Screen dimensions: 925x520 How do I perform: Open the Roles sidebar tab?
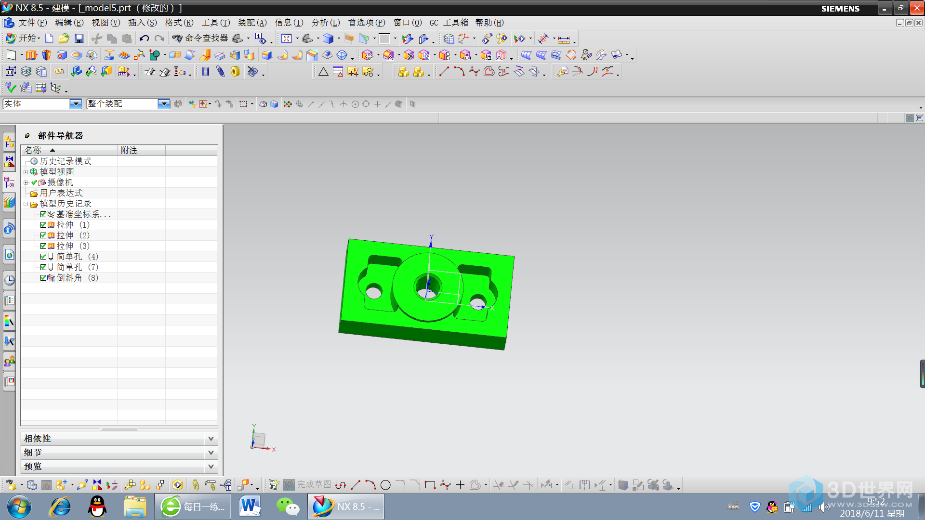pyautogui.click(x=9, y=361)
